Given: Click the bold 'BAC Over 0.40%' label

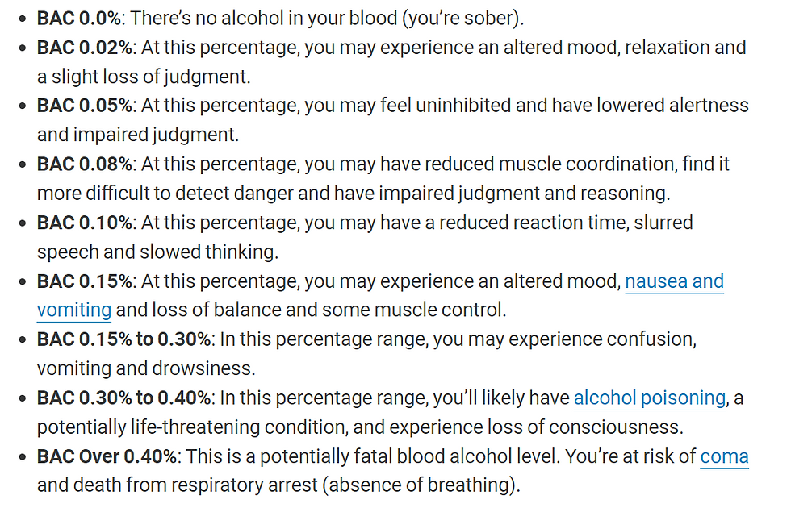Looking at the screenshot, I should pos(107,456).
